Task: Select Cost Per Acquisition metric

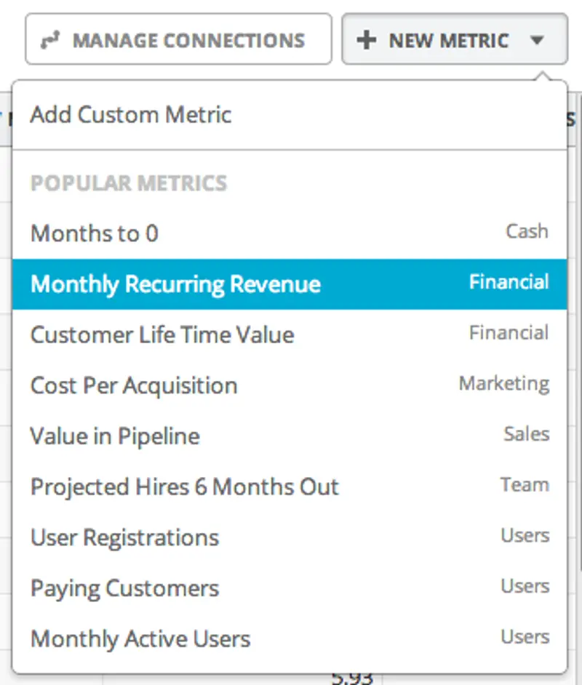Action: 134,385
